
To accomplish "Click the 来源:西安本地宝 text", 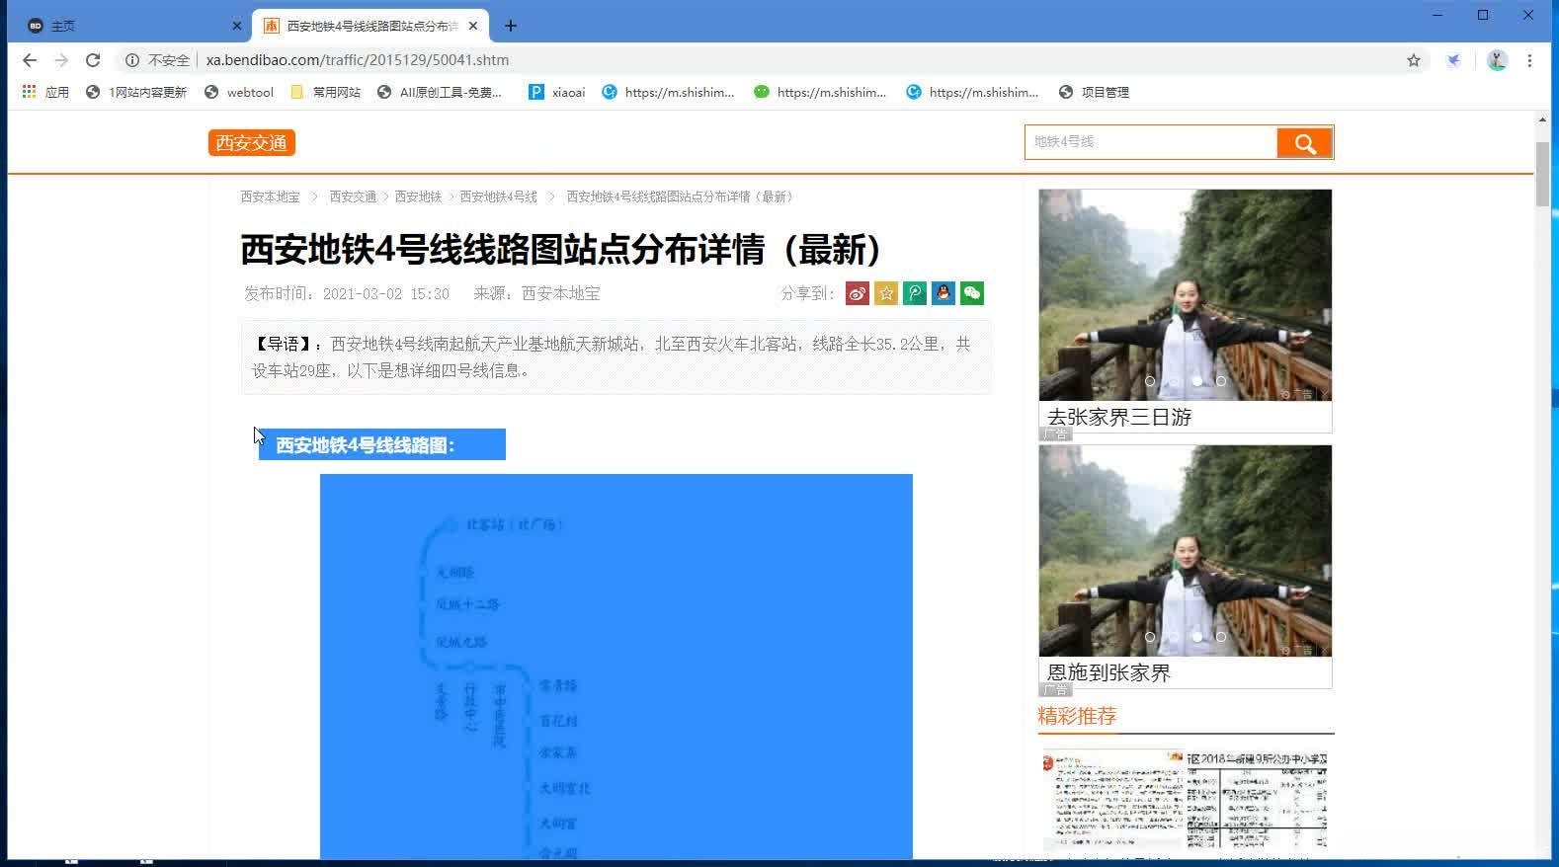I will pyautogui.click(x=536, y=293).
